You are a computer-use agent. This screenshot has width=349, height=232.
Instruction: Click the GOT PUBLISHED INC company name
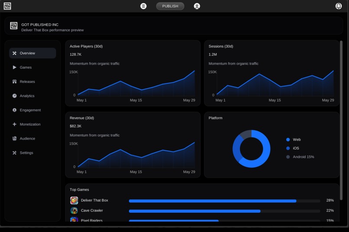(x=40, y=25)
